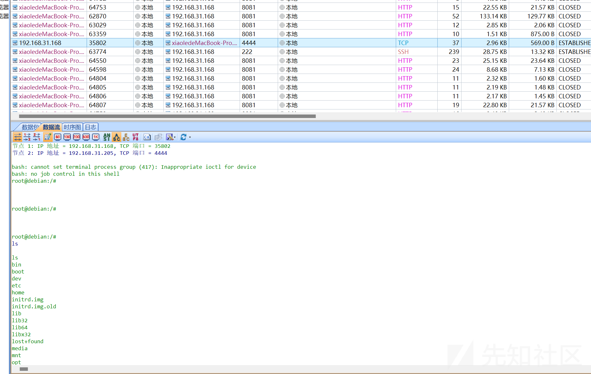Select the TCP row with port 35802

[301, 43]
